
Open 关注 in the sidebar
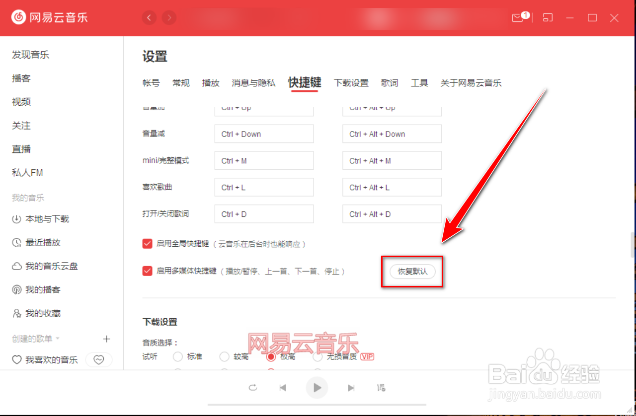tap(21, 126)
